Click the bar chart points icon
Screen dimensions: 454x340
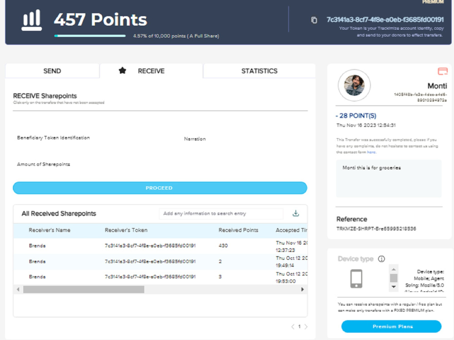click(32, 20)
